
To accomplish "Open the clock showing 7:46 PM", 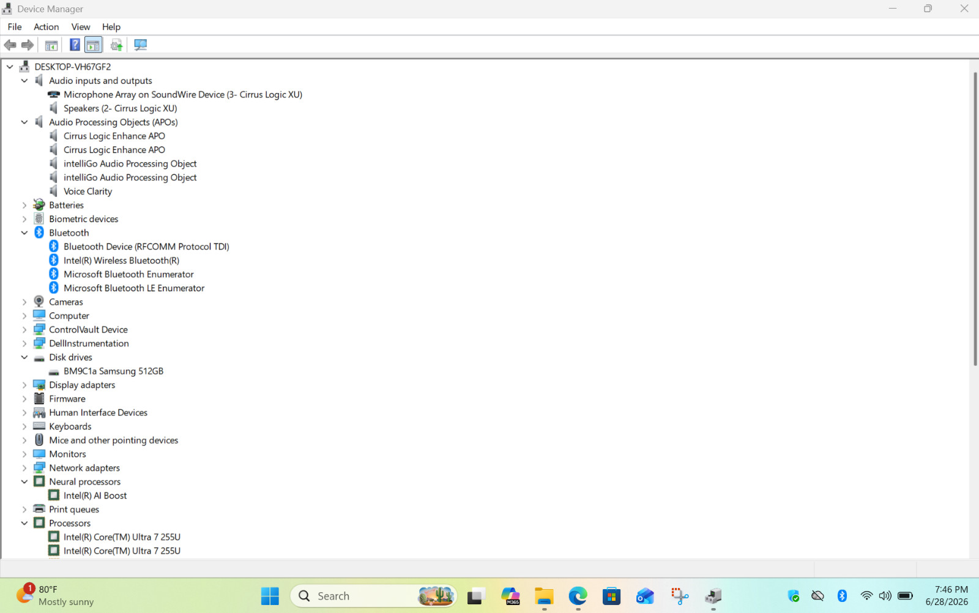I will point(947,596).
